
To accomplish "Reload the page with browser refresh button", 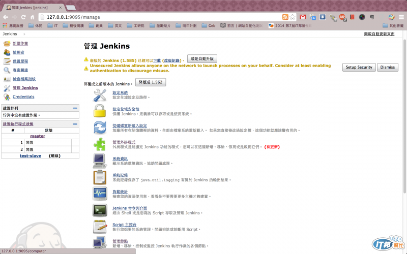I will (x=23, y=17).
